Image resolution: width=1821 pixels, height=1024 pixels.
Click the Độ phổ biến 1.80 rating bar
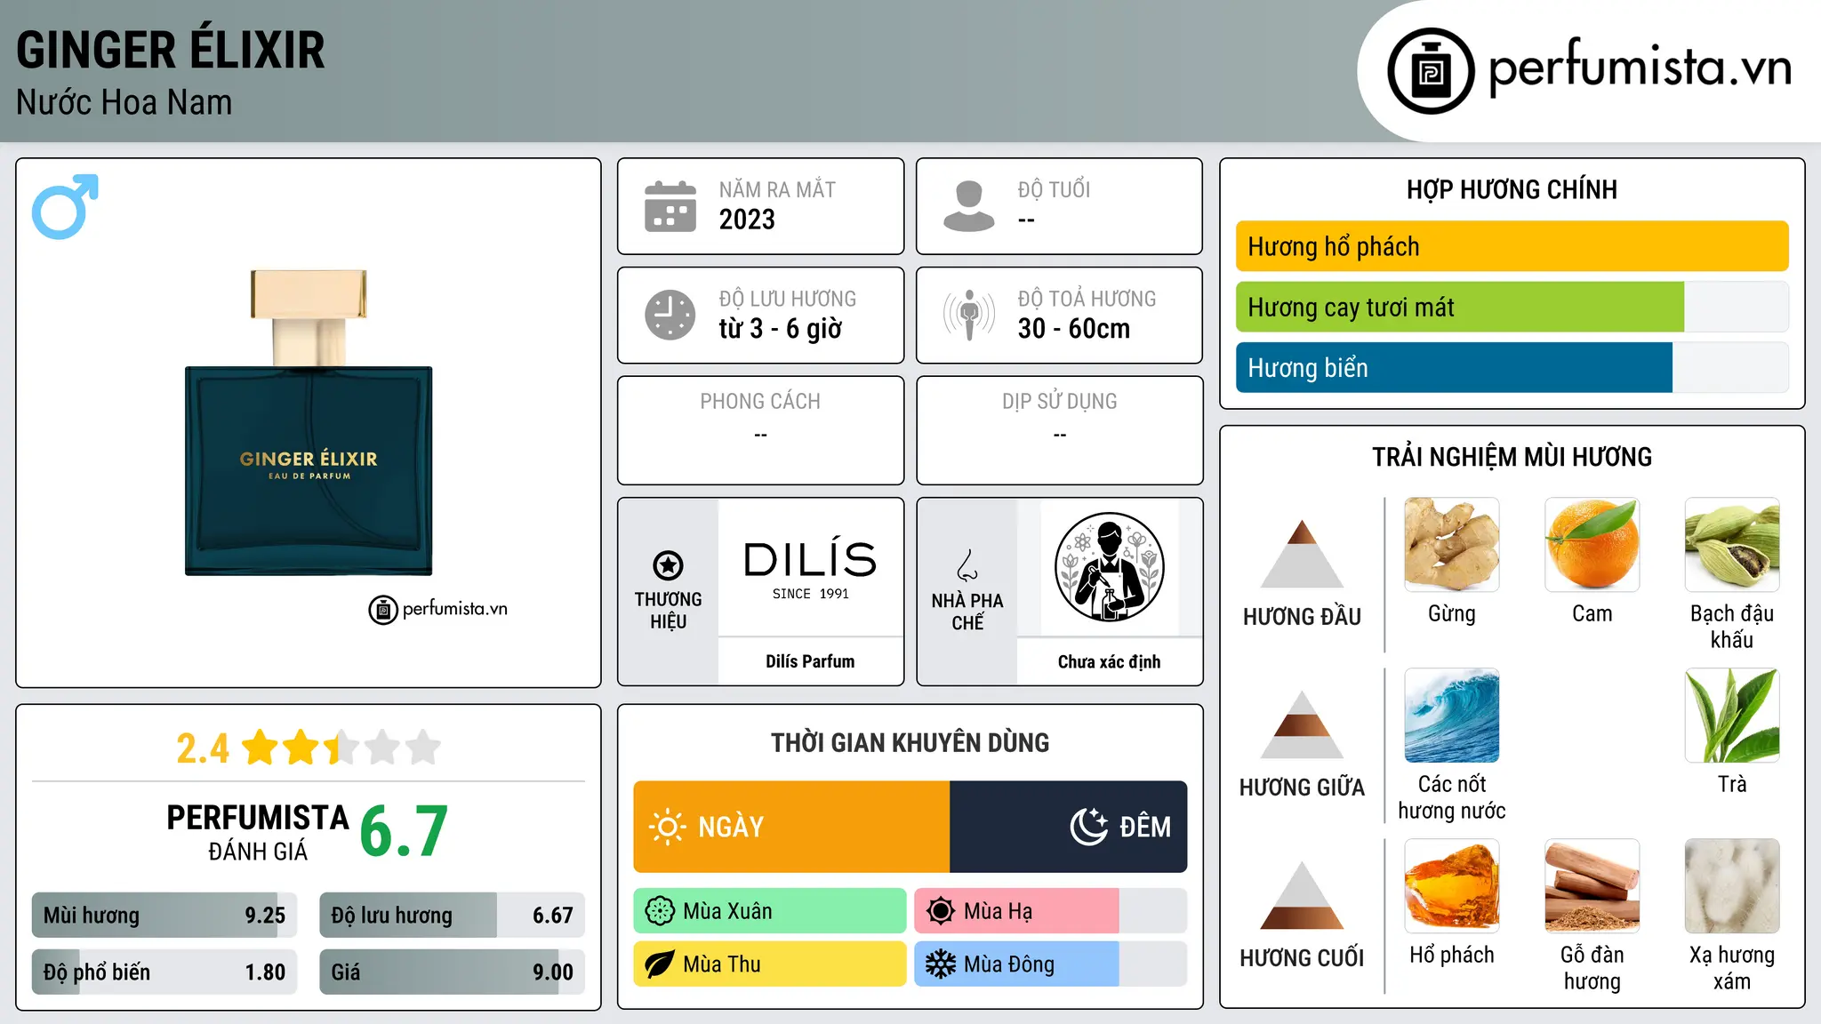(164, 972)
